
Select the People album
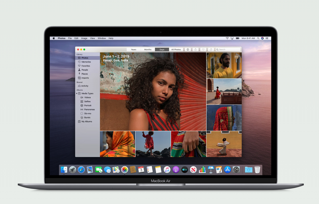pyautogui.click(x=85, y=70)
